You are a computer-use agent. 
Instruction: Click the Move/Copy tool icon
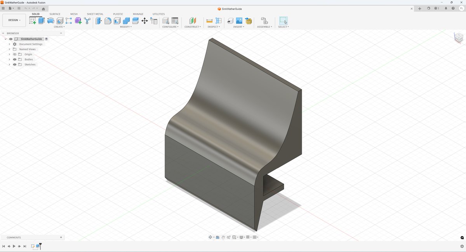pyautogui.click(x=144, y=20)
